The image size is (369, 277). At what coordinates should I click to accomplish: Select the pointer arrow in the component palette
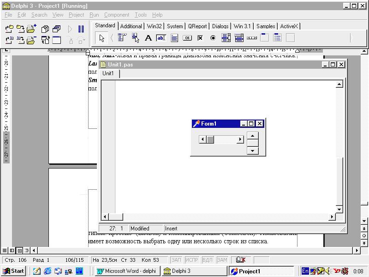101,38
